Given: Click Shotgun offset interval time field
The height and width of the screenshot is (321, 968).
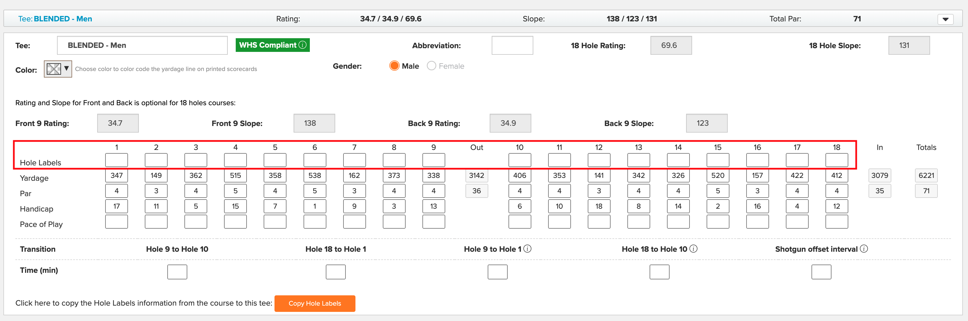Looking at the screenshot, I should point(822,272).
